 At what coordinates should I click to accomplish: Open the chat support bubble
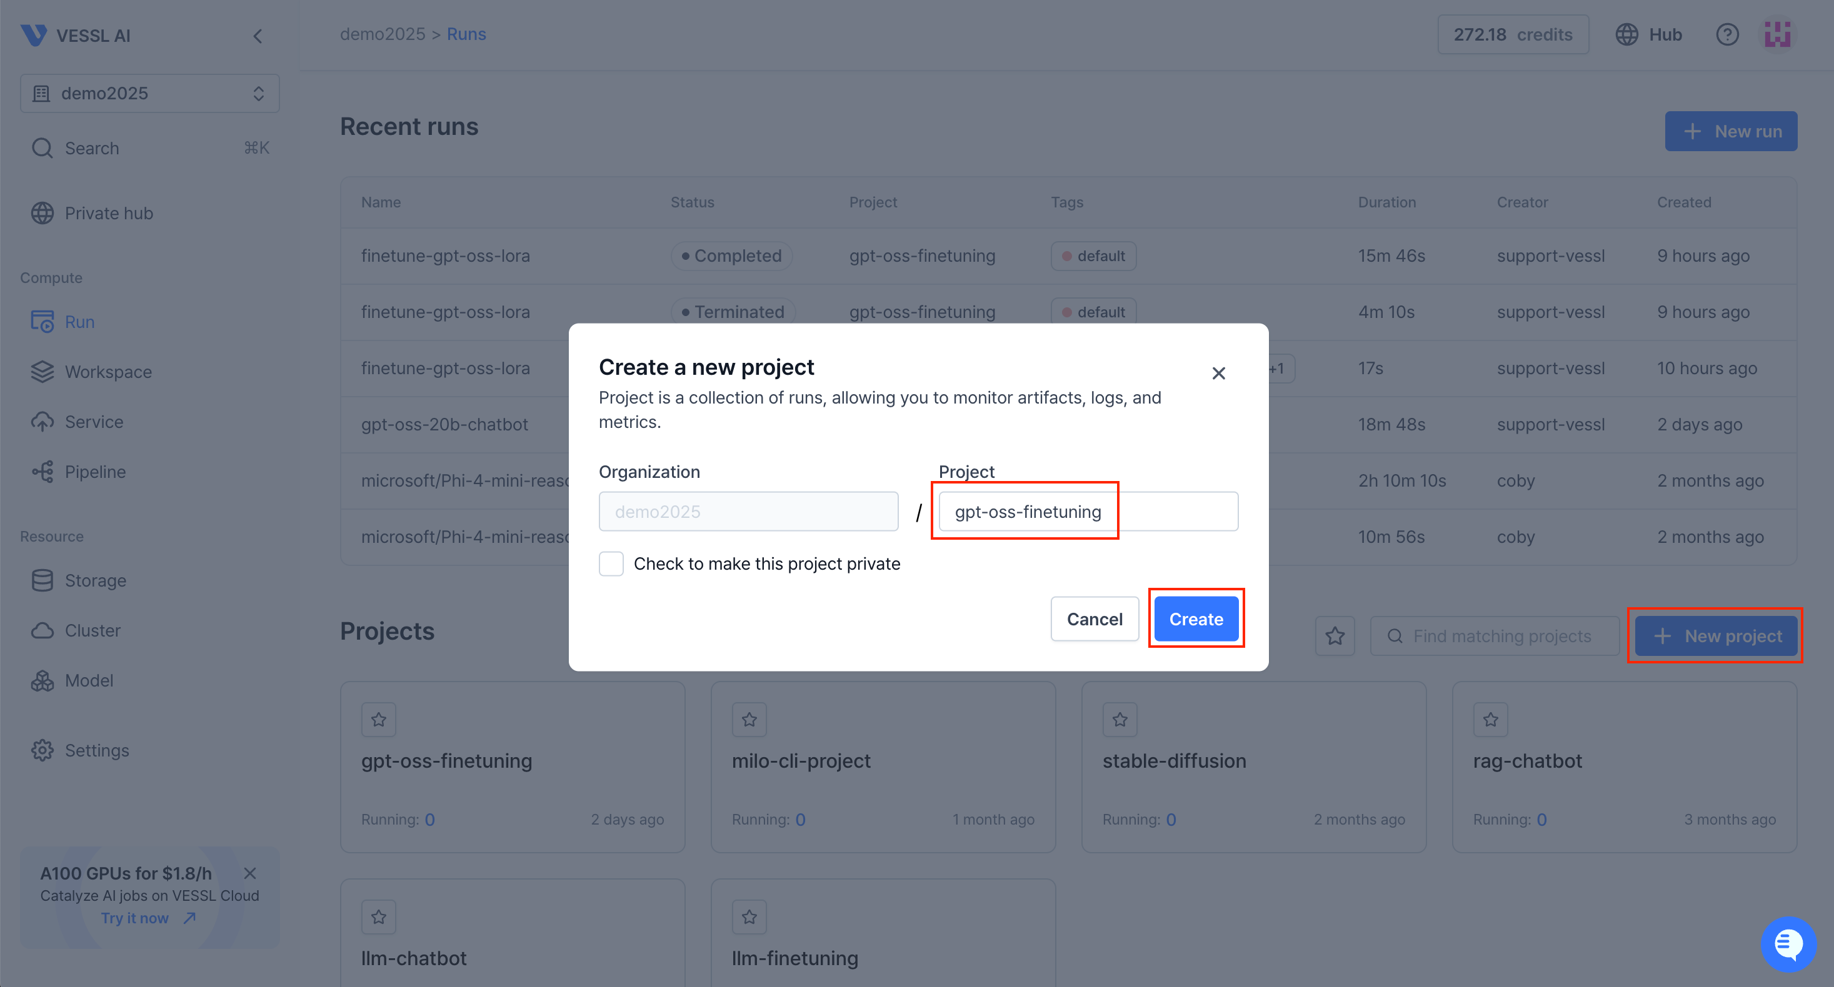1788,944
